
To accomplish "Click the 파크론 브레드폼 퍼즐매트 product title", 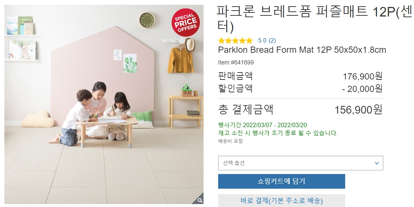I will point(314,19).
